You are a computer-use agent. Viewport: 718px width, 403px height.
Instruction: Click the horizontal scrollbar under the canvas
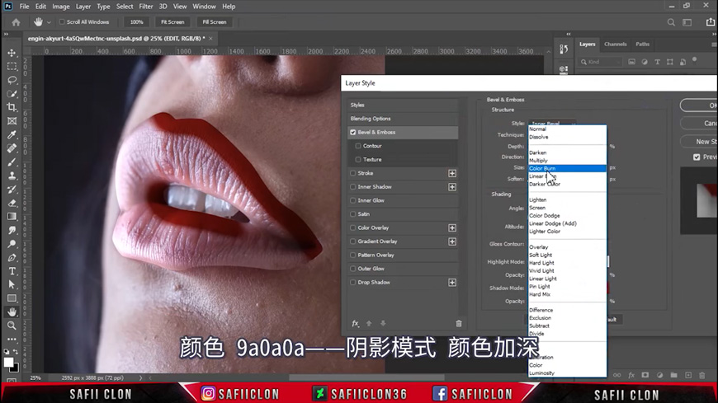point(366,377)
